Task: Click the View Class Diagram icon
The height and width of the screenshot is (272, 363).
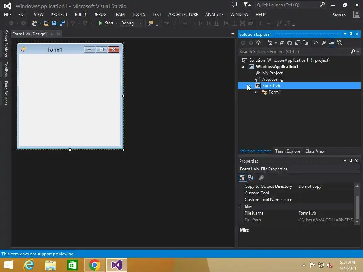Action: click(339, 43)
